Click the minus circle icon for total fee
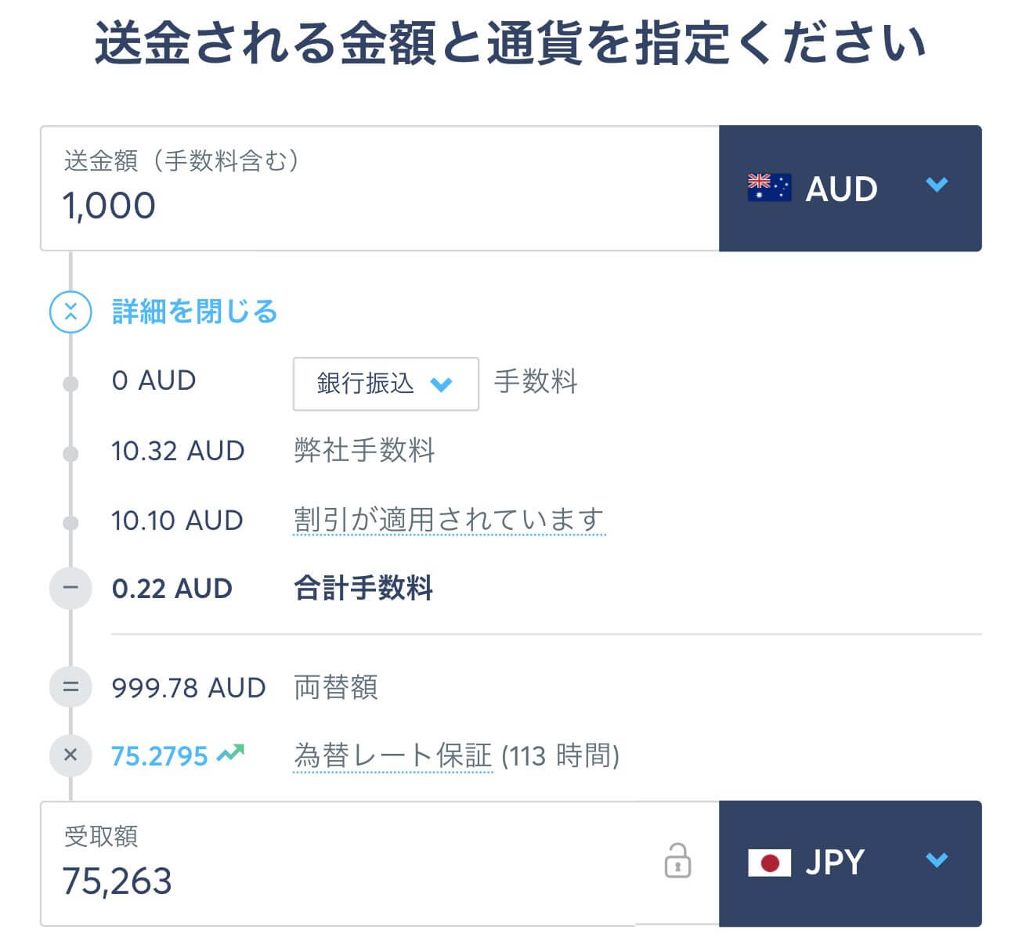Screen dimensions: 1015x944 coord(70,588)
